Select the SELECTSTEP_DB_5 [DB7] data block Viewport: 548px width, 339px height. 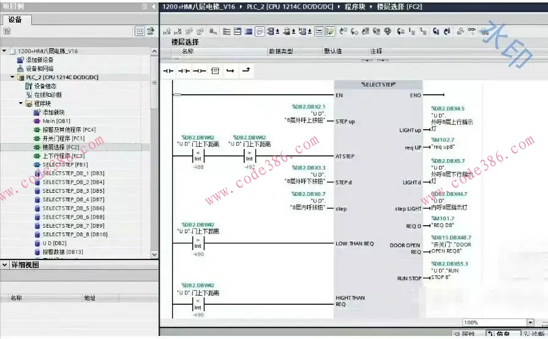point(73,208)
